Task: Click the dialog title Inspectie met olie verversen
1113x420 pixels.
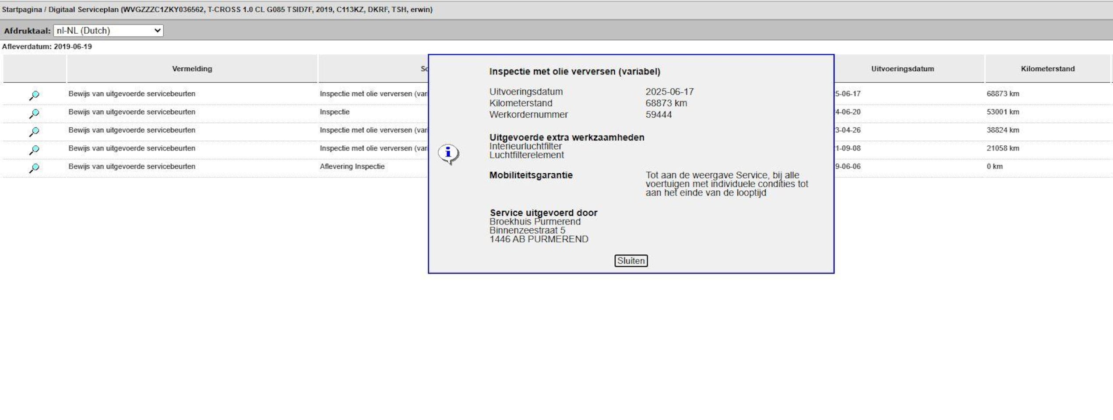Action: 574,71
